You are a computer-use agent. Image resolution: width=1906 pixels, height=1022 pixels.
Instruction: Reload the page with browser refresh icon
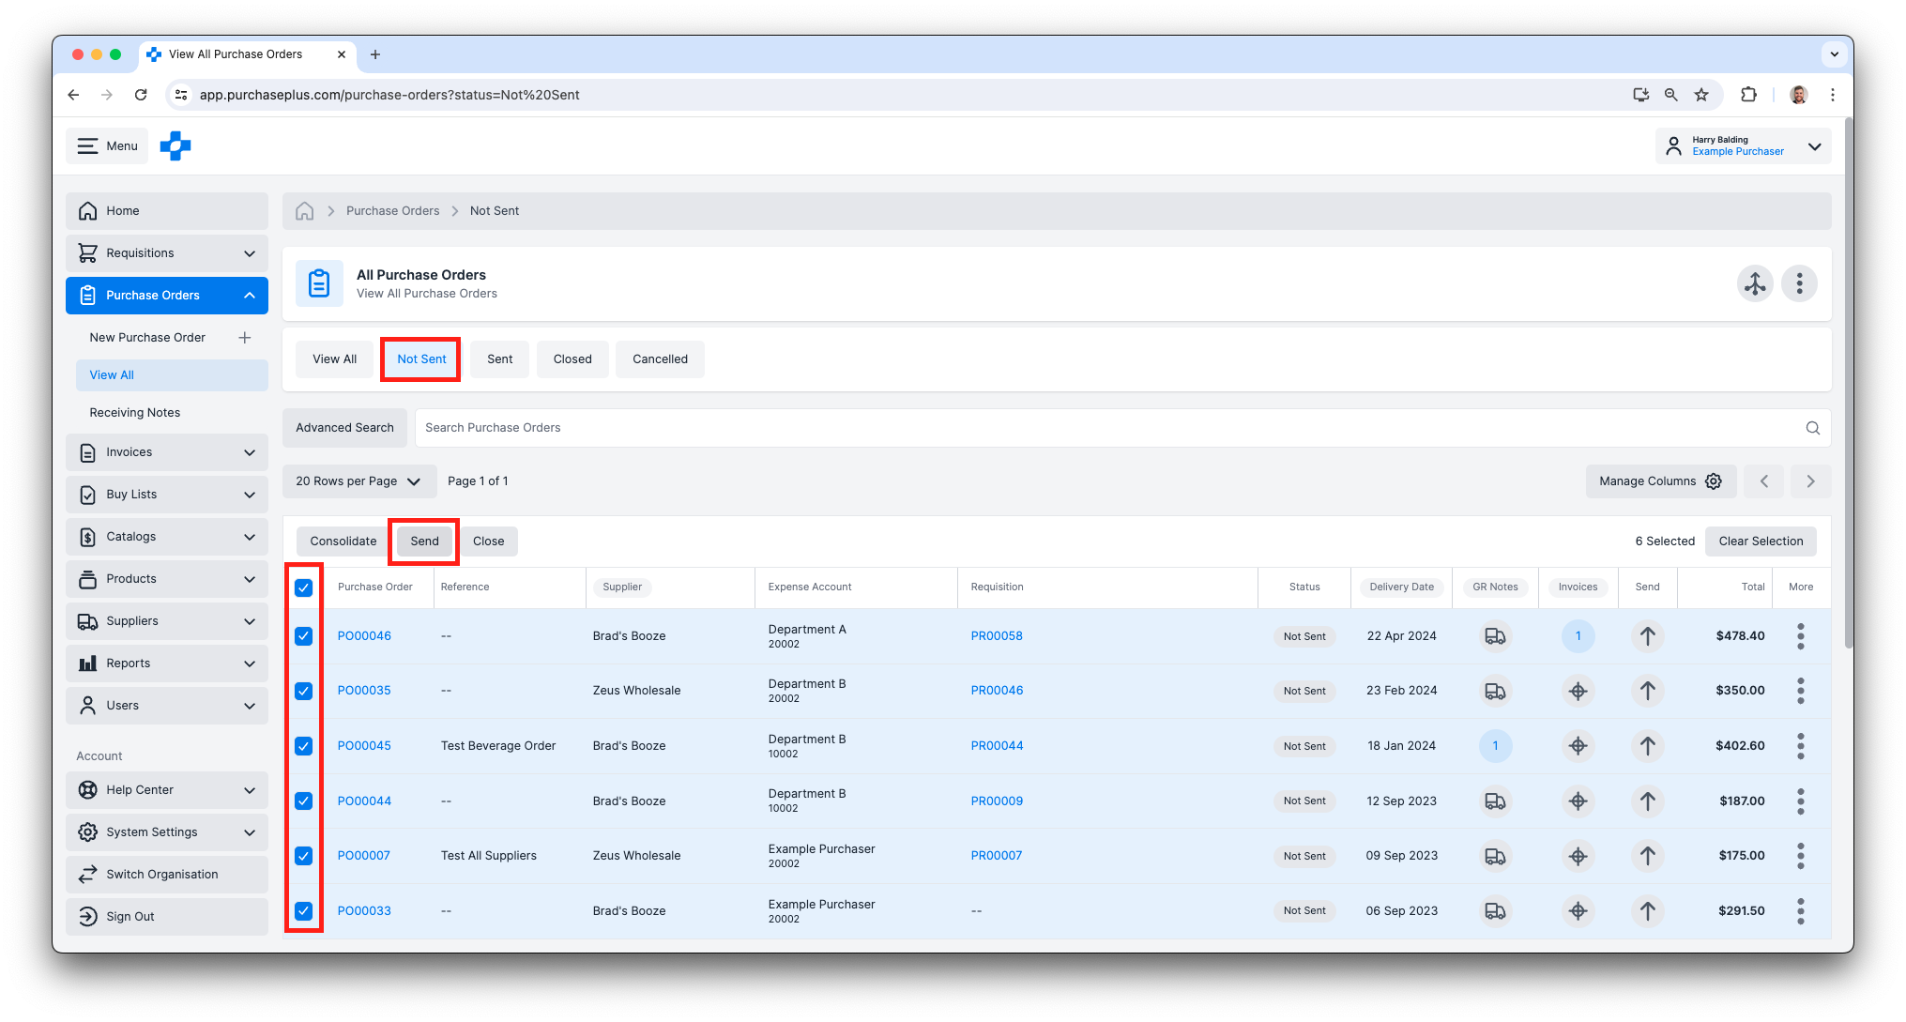[x=141, y=95]
